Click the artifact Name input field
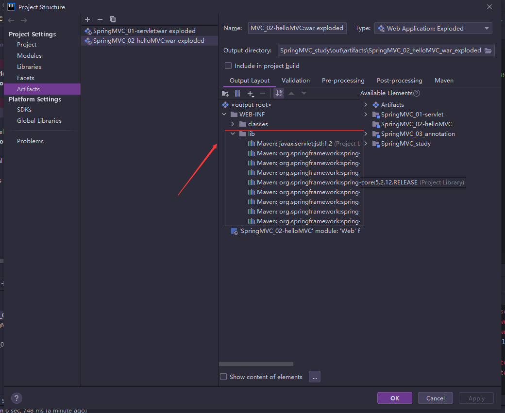Screen dimensions: 505x413 click(297, 28)
